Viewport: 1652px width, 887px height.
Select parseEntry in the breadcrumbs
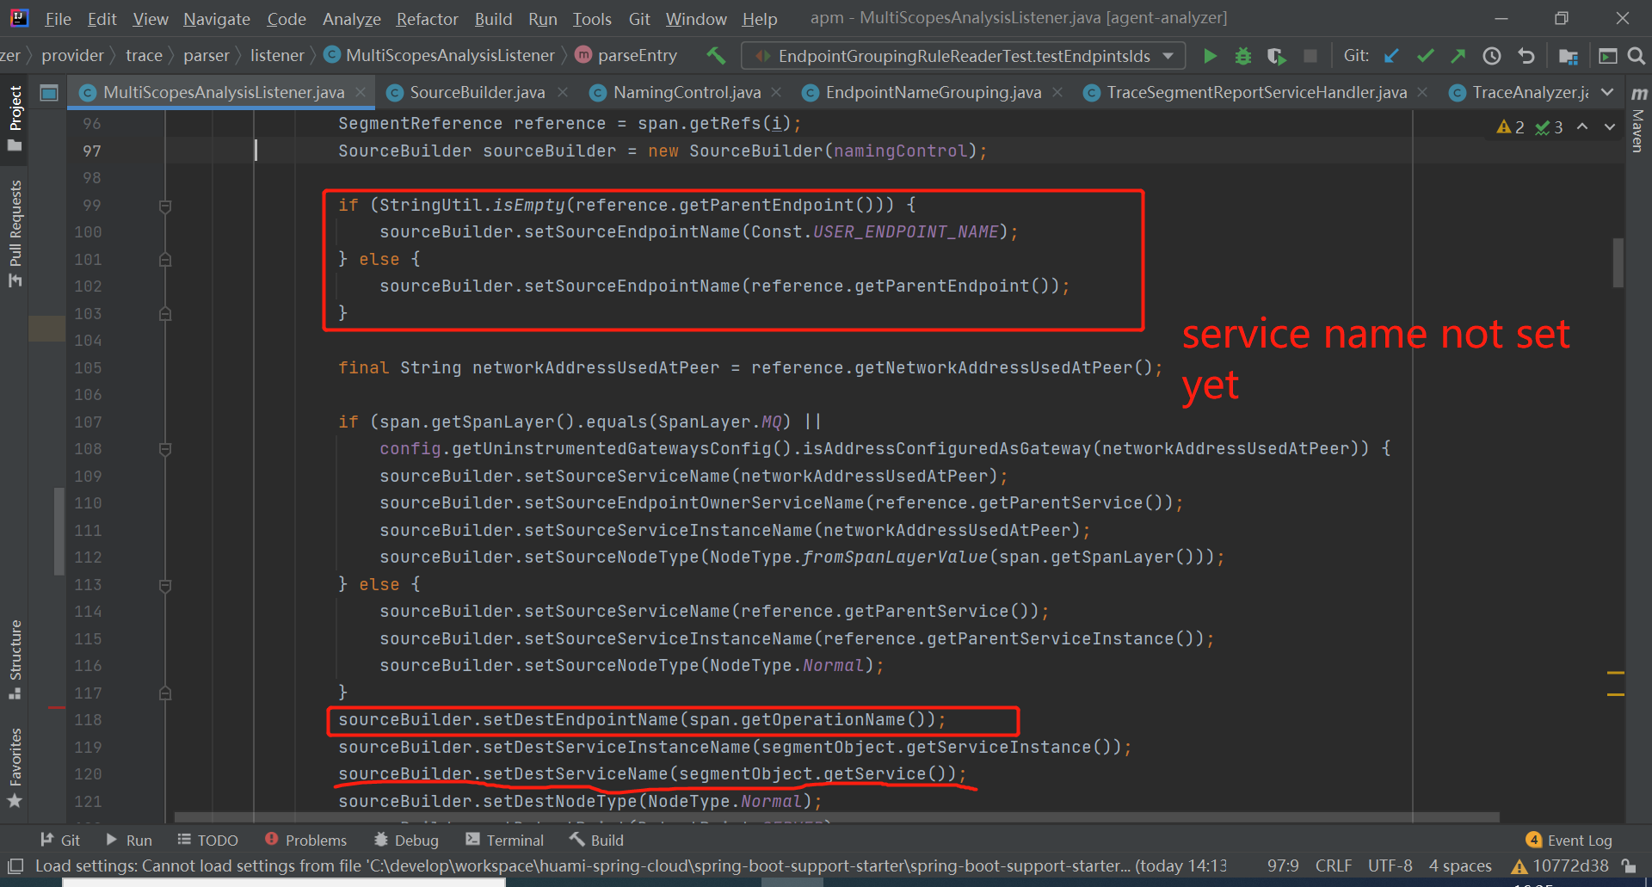click(637, 55)
